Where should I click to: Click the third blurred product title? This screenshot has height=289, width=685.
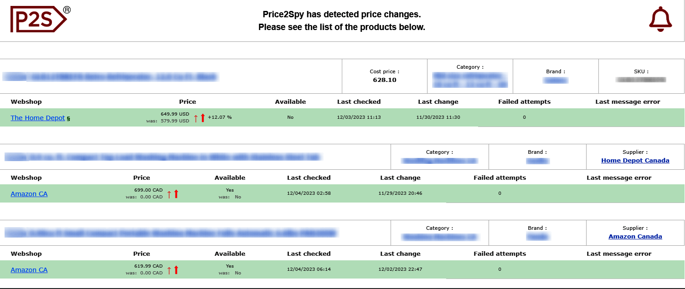pyautogui.click(x=170, y=233)
